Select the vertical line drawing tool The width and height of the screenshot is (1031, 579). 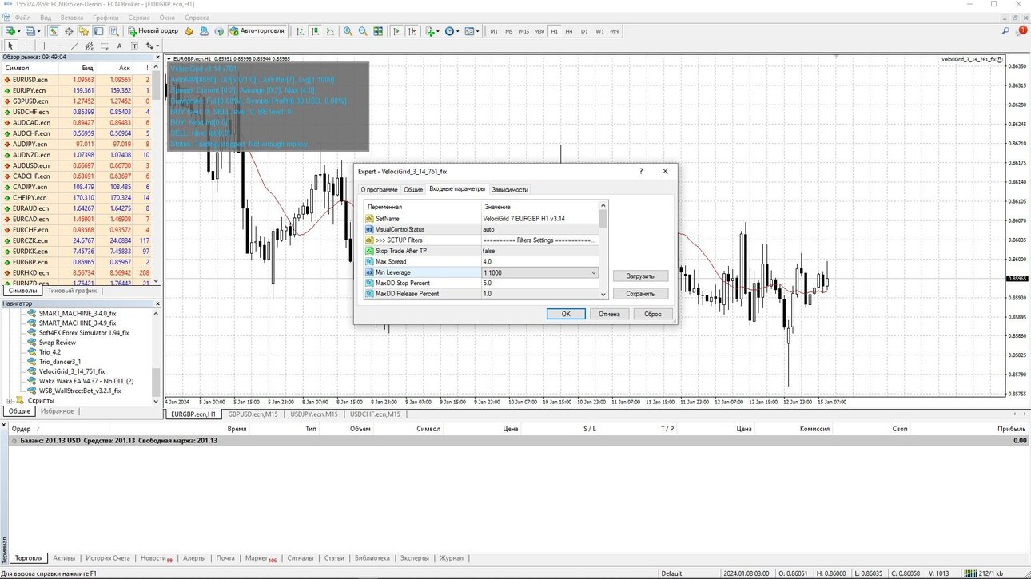pyautogui.click(x=44, y=46)
